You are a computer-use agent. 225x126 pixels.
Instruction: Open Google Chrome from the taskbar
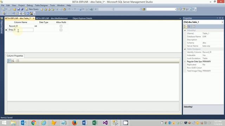pos(34,123)
